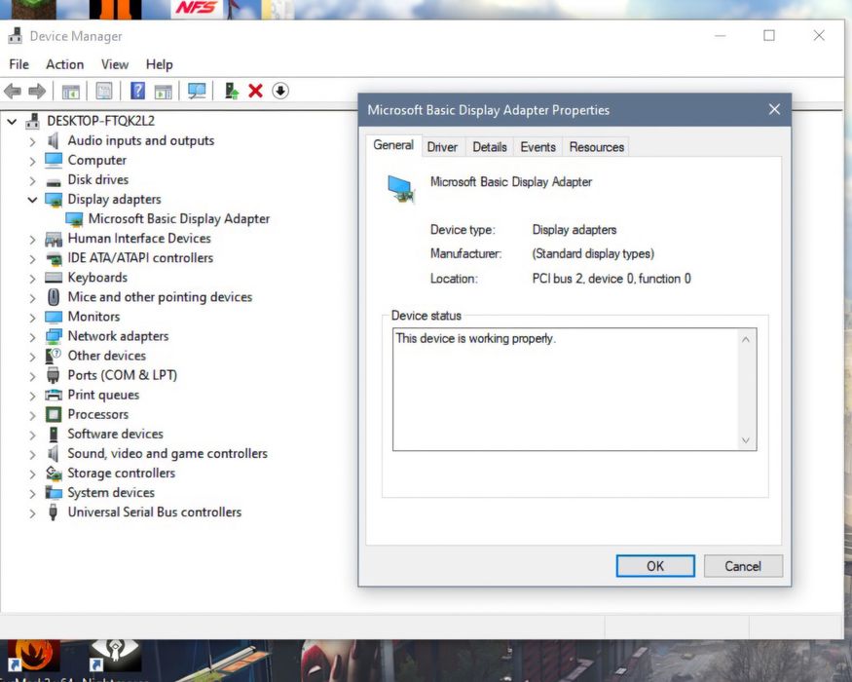Expand the Human Interface Devices node
This screenshot has height=682, width=852.
point(32,240)
